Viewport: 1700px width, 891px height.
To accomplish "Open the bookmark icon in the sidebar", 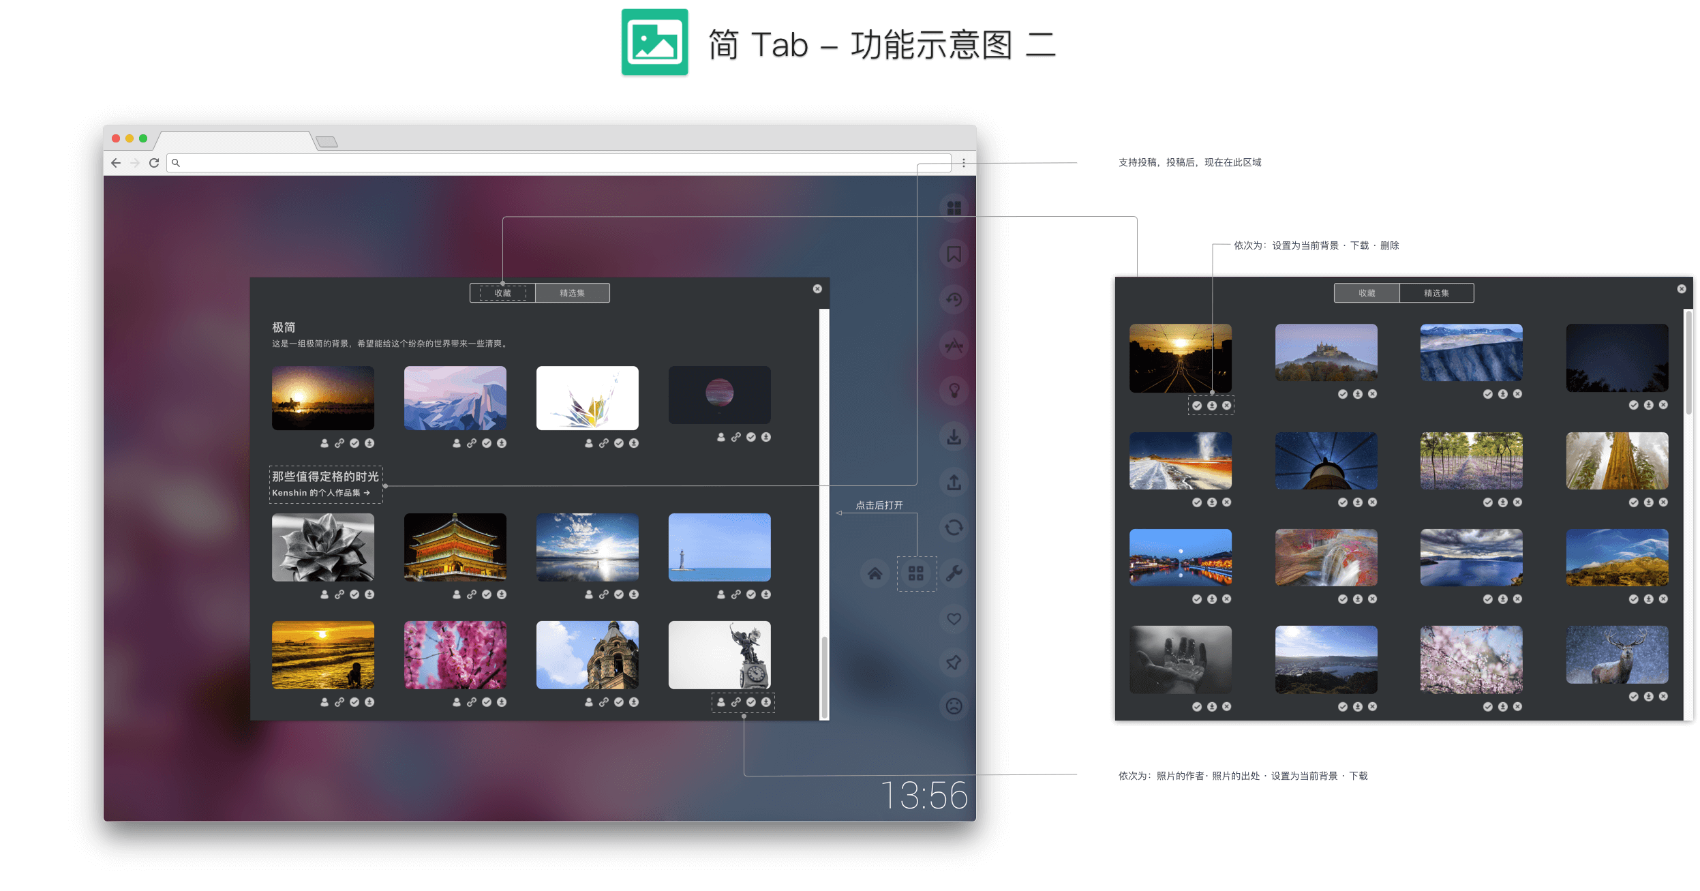I will coord(954,254).
